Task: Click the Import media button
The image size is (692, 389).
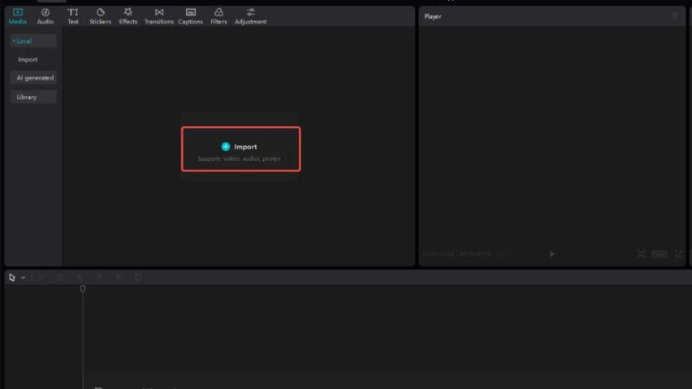Action: coord(240,149)
